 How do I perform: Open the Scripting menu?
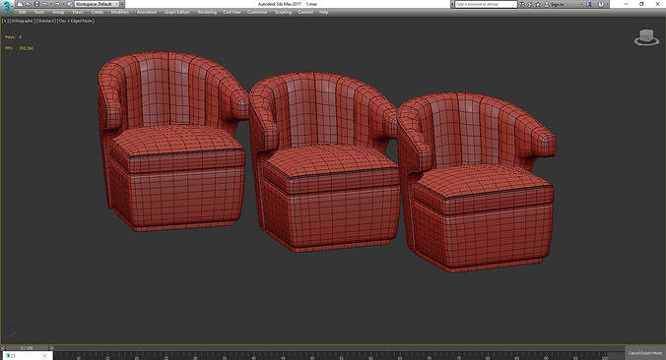coord(284,13)
